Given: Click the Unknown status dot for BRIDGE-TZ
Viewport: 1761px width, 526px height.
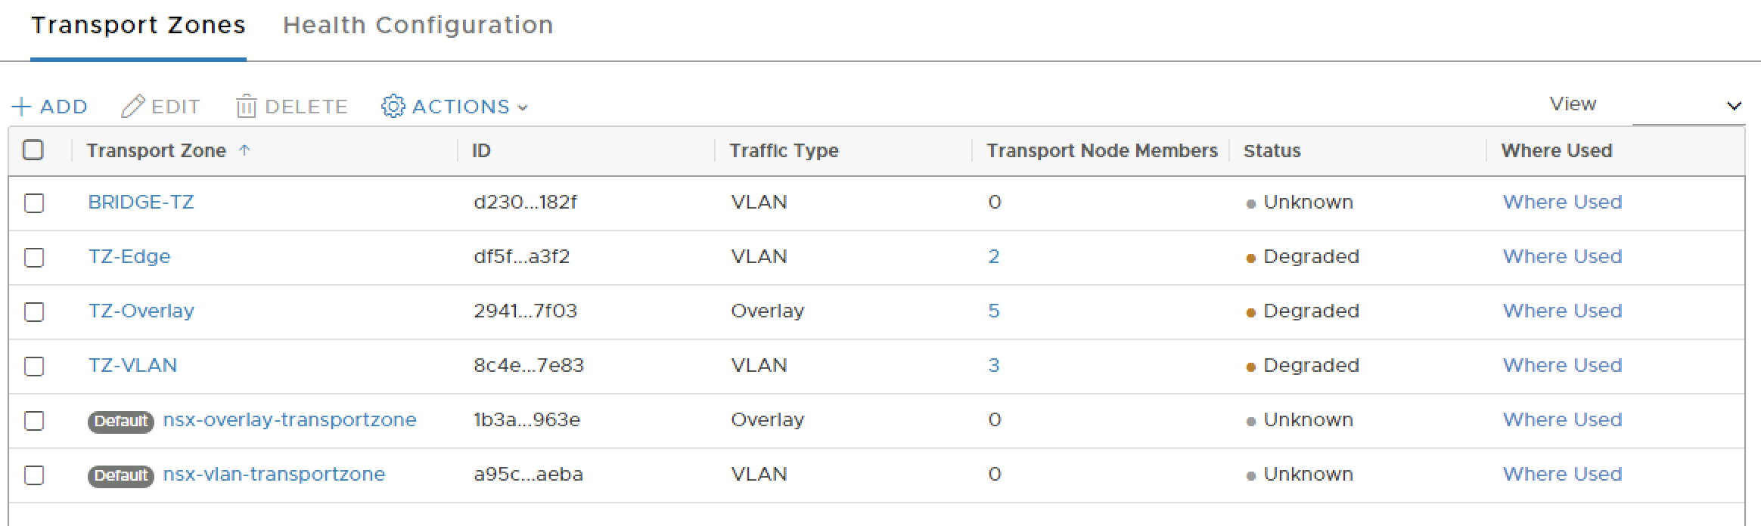Looking at the screenshot, I should click(x=1250, y=204).
